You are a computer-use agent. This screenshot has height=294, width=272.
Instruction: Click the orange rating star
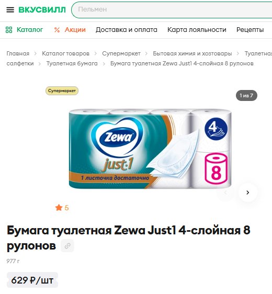[x=59, y=208]
